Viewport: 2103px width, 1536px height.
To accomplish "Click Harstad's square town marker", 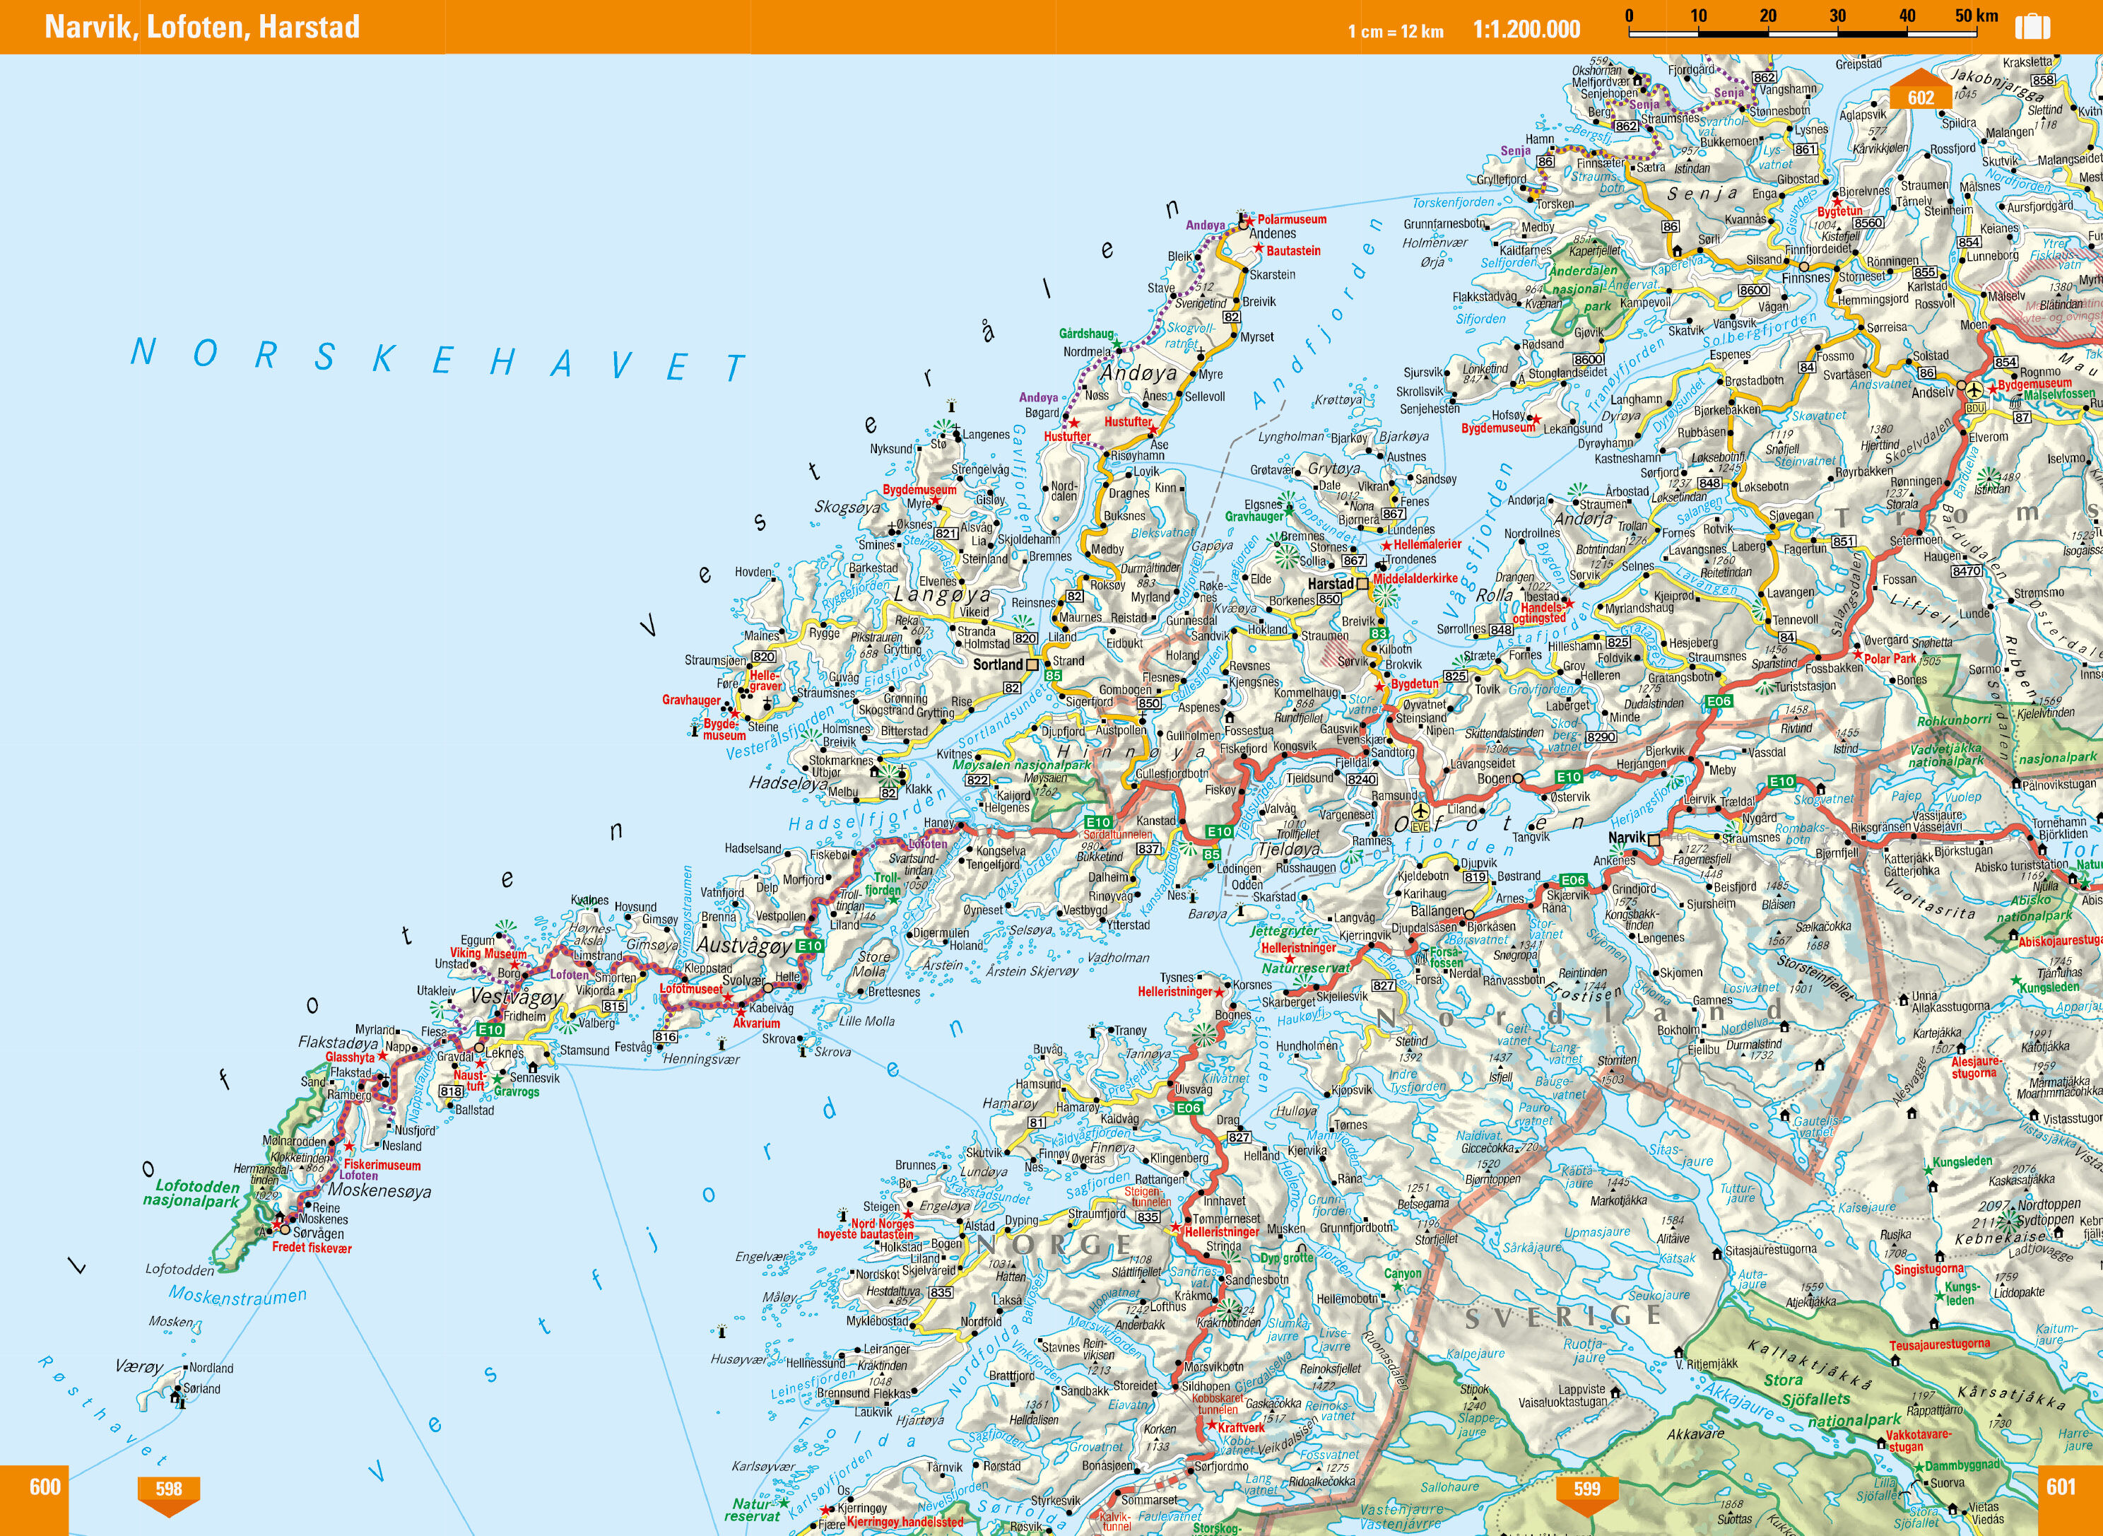I will coord(1362,584).
